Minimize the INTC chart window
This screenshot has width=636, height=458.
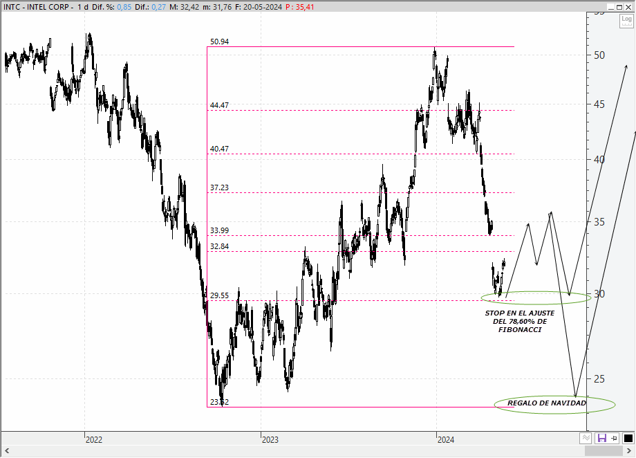click(611, 7)
